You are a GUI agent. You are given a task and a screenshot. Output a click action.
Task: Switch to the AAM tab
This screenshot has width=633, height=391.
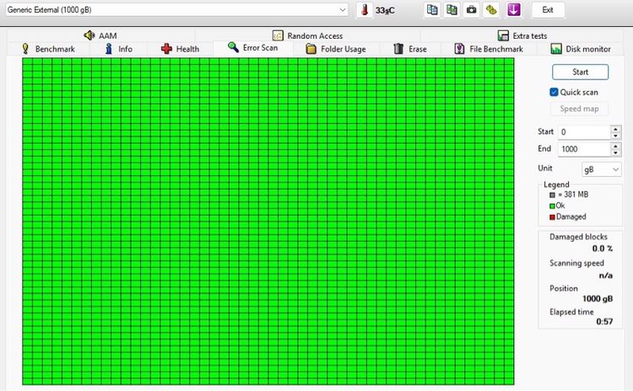click(101, 35)
